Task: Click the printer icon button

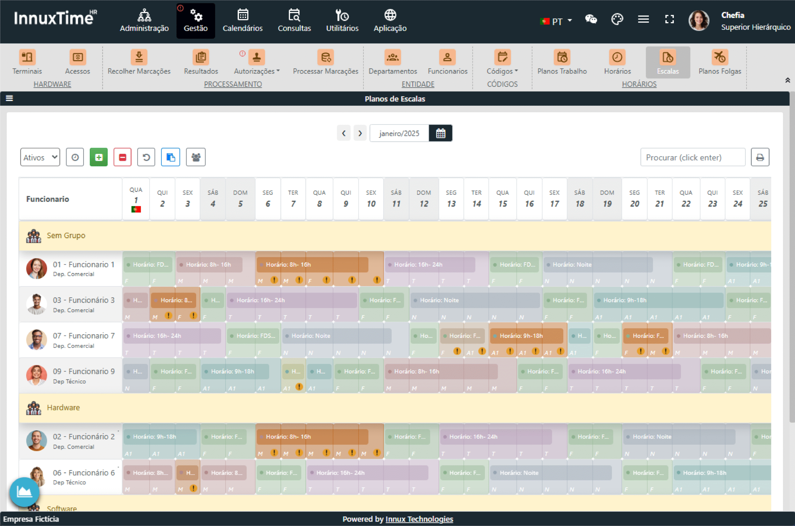Action: pos(760,157)
